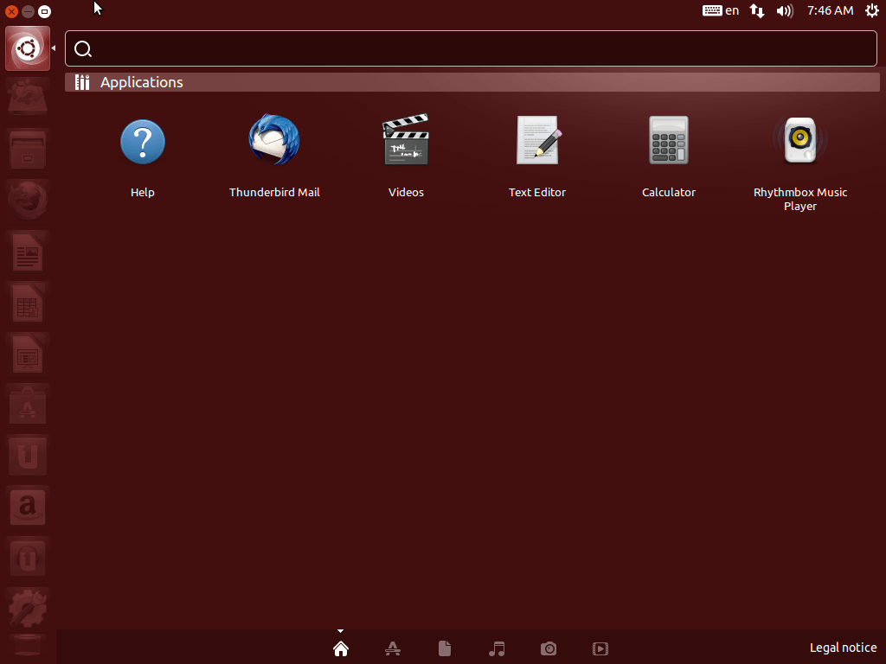The width and height of the screenshot is (886, 664).
Task: Open the Videos application
Action: click(406, 139)
